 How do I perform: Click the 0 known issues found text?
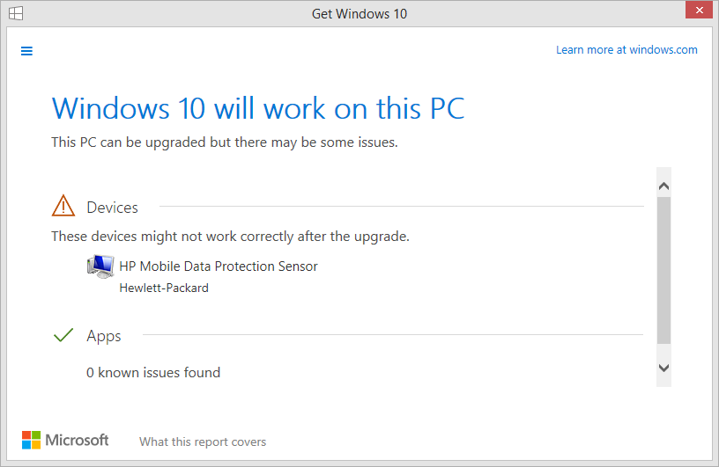153,373
